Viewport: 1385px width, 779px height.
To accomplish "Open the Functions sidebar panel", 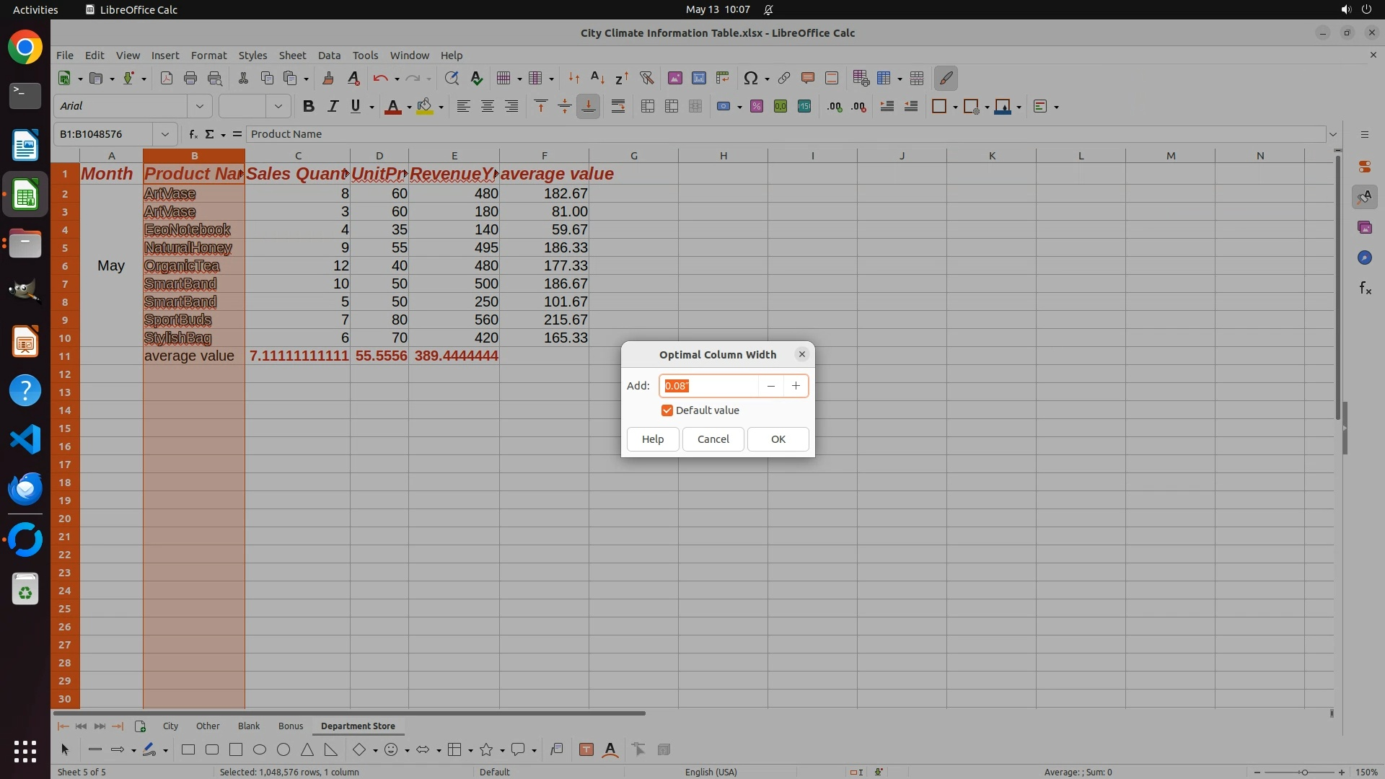I will coord(1365,289).
